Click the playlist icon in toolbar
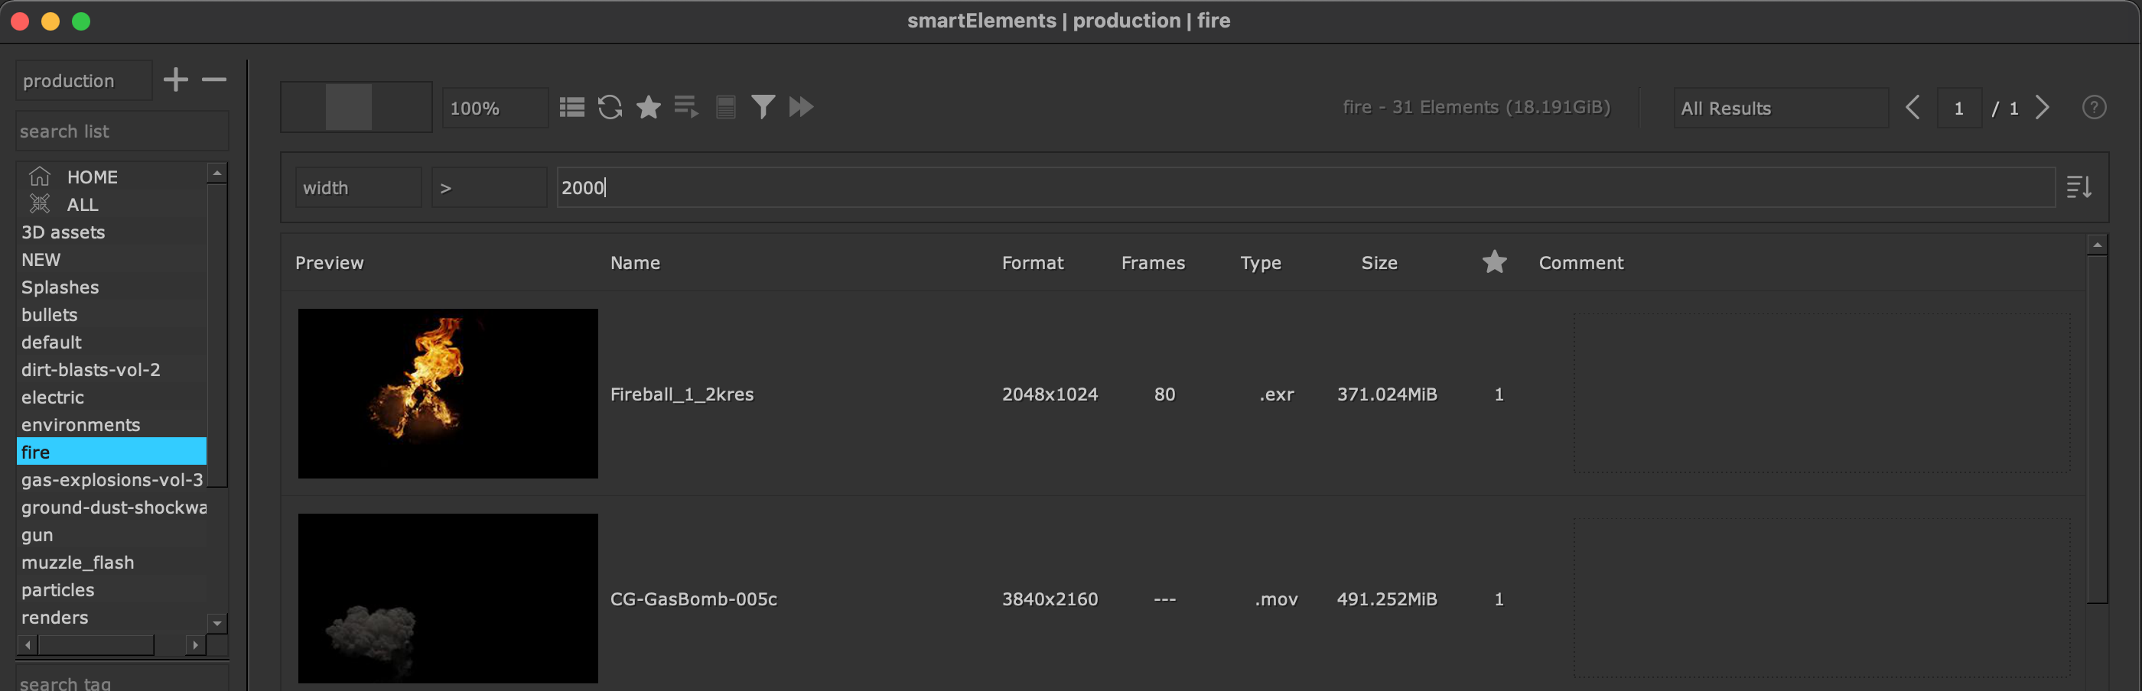This screenshot has height=691, width=2142. (x=686, y=107)
